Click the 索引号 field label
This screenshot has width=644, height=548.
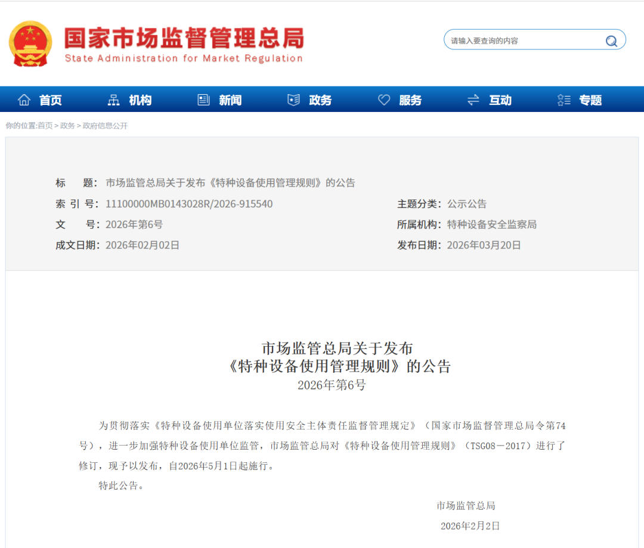pyautogui.click(x=77, y=204)
